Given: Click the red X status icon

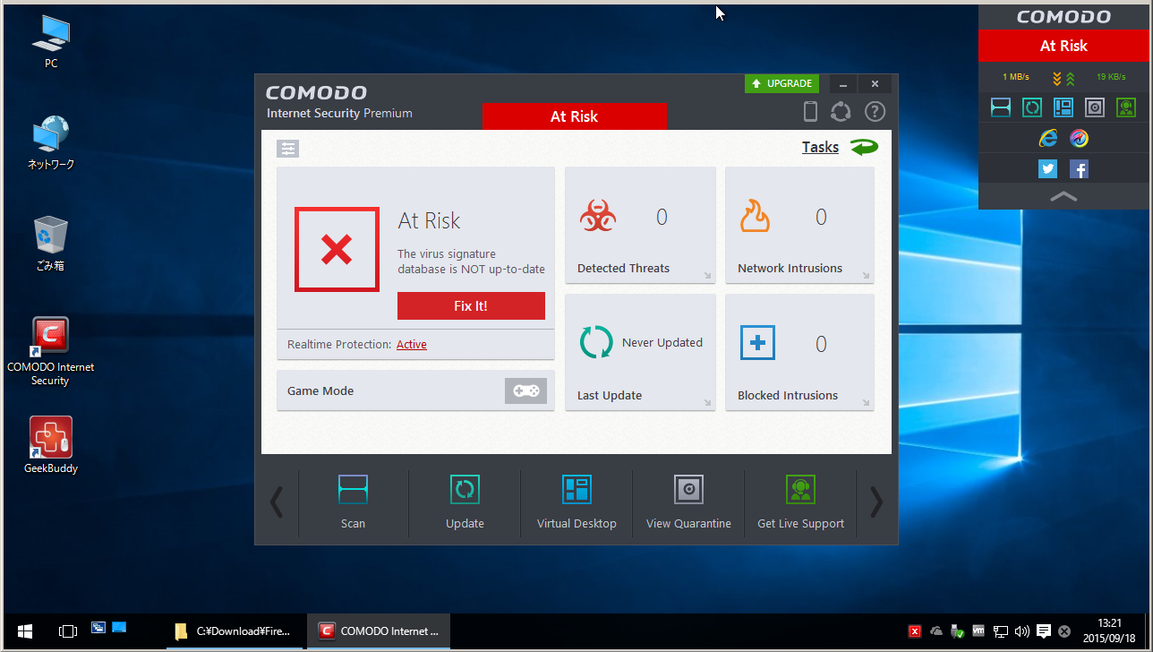Looking at the screenshot, I should coord(337,249).
